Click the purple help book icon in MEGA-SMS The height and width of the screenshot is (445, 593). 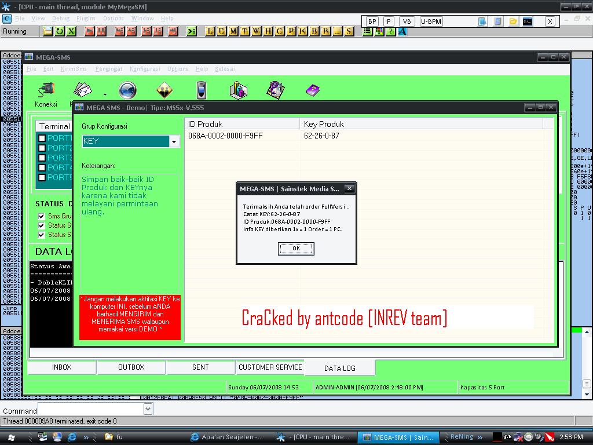click(313, 90)
